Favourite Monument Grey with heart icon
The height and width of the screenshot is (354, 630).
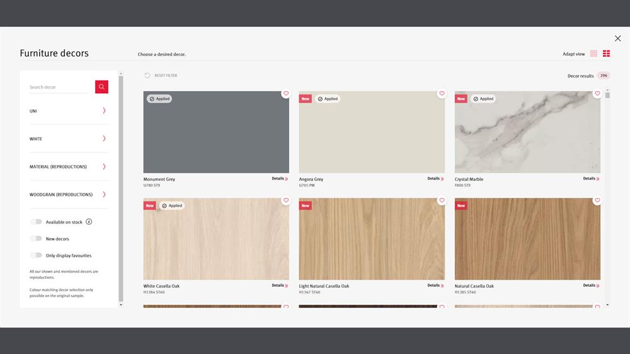point(285,94)
